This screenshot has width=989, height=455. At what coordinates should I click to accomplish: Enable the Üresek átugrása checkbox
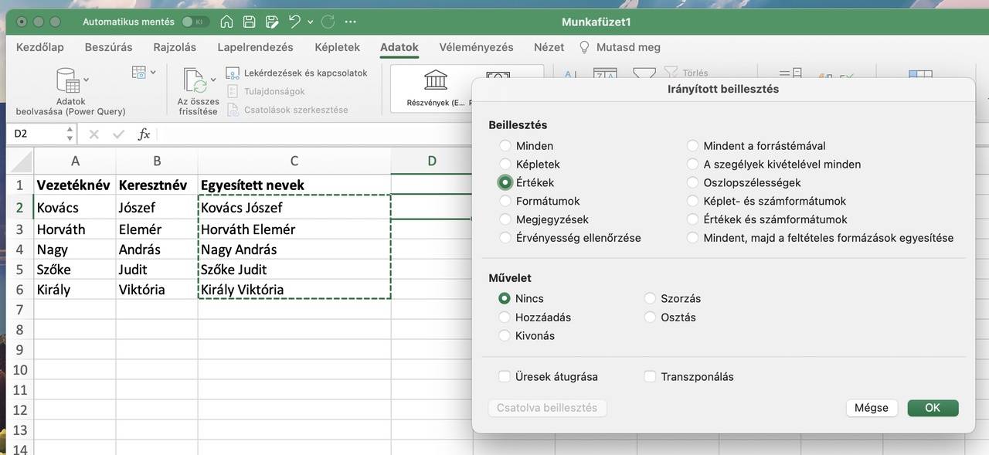(505, 377)
